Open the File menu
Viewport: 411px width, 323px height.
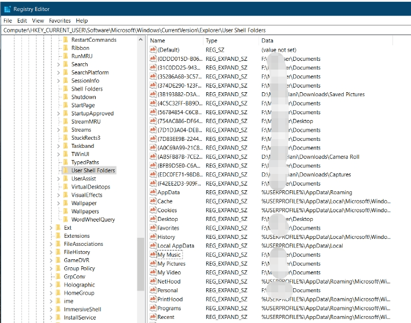pos(8,20)
